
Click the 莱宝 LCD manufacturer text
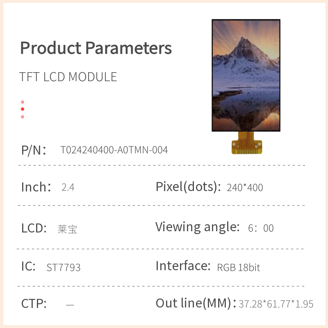tap(67, 229)
